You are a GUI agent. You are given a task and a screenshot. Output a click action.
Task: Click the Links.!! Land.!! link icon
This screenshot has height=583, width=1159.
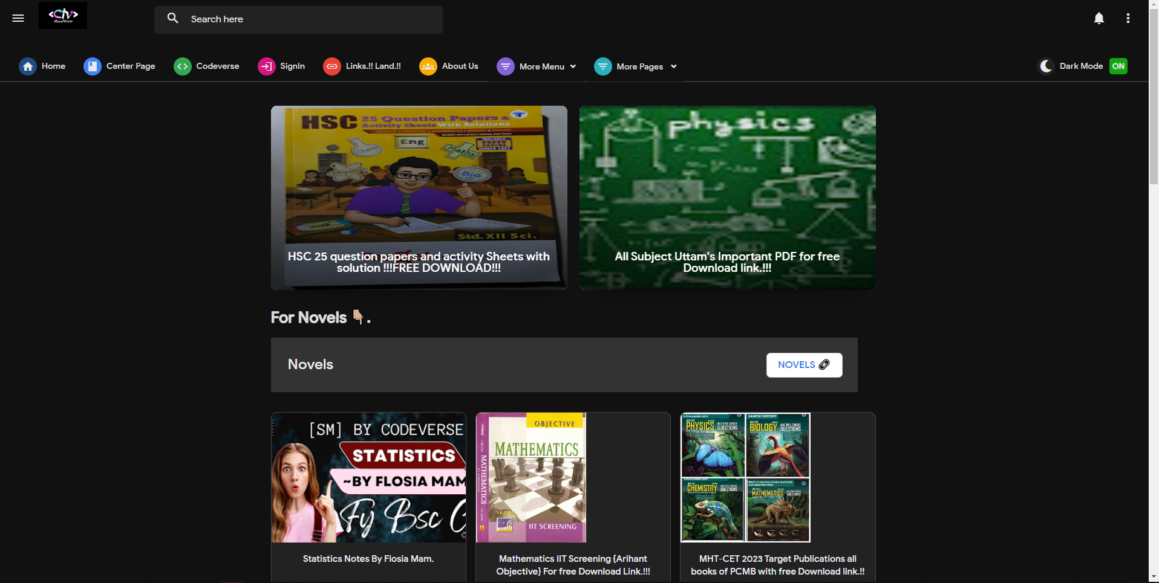[x=331, y=66]
